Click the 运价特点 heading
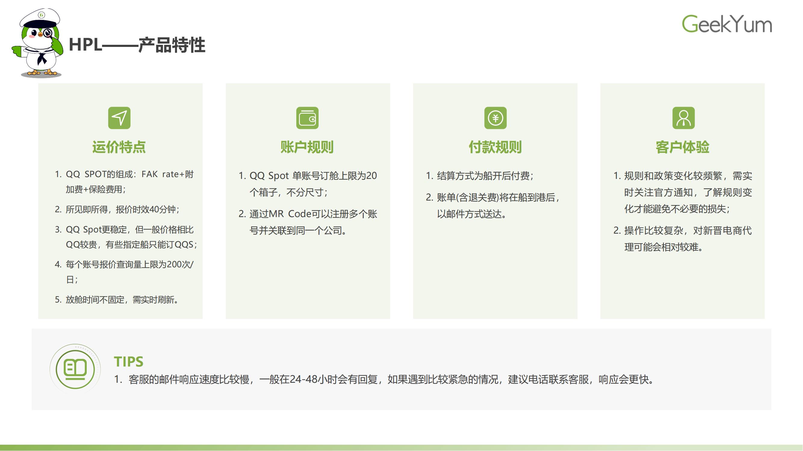This screenshot has height=451, width=803. (119, 147)
